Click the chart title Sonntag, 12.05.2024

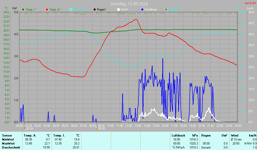(129, 4)
